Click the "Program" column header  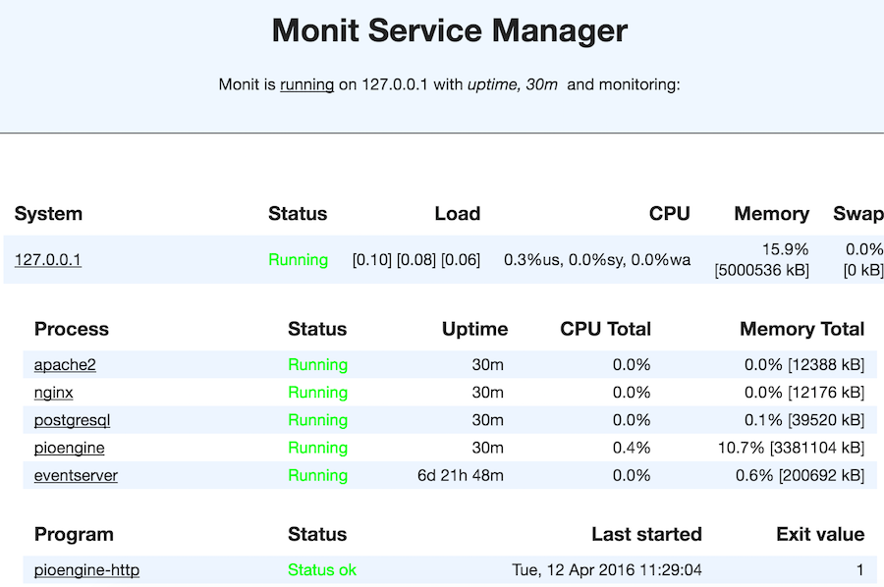[74, 534]
